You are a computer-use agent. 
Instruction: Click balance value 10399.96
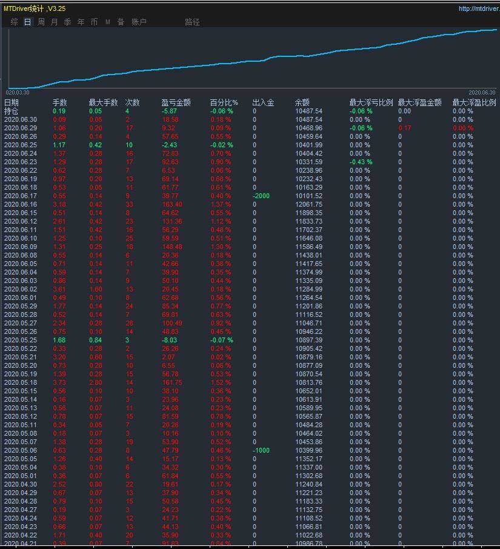click(x=309, y=450)
